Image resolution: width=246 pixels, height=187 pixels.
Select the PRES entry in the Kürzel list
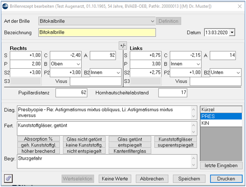click(x=221, y=116)
